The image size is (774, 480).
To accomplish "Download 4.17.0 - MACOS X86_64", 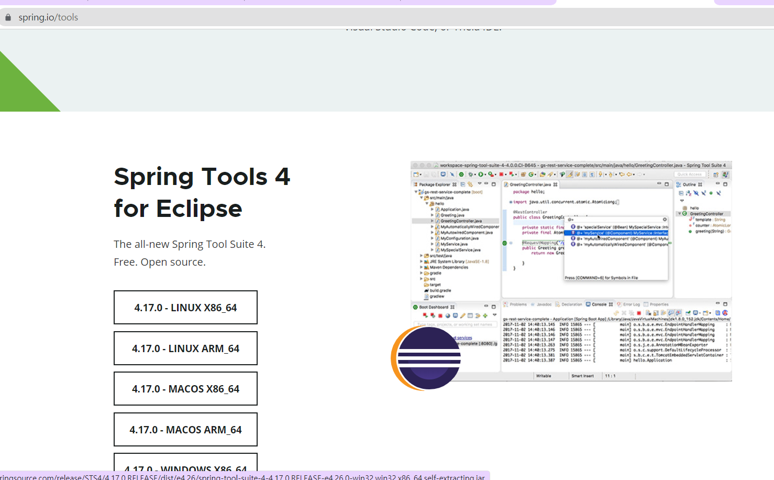I will [x=185, y=389].
